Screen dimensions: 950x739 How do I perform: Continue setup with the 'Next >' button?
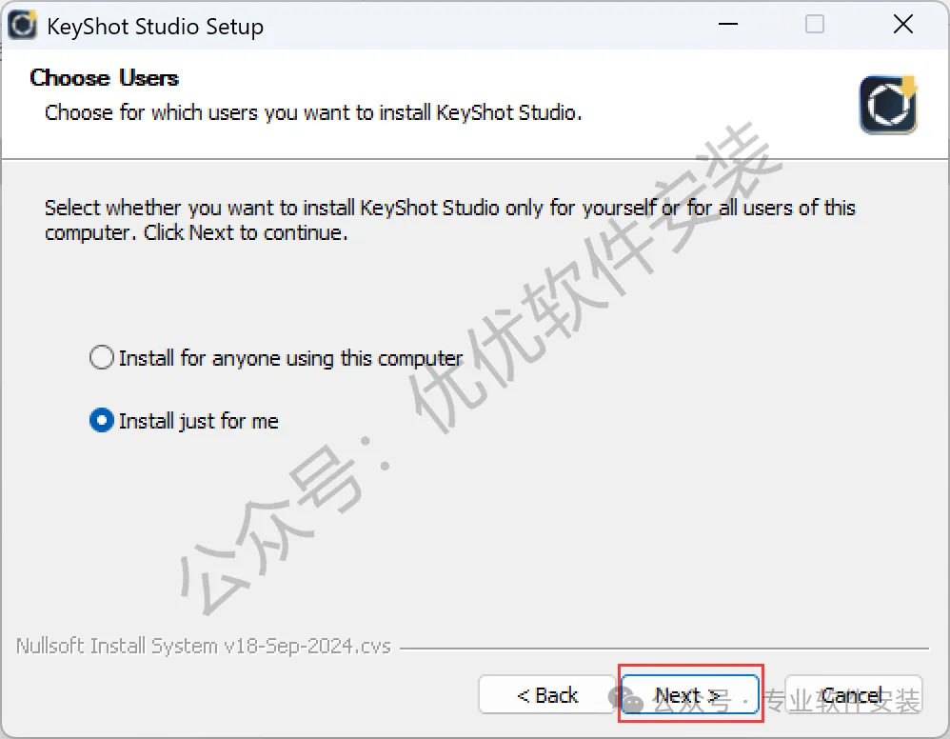tap(690, 695)
